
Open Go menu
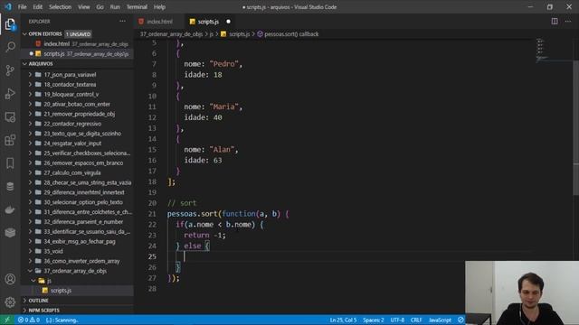pyautogui.click(x=100, y=6)
